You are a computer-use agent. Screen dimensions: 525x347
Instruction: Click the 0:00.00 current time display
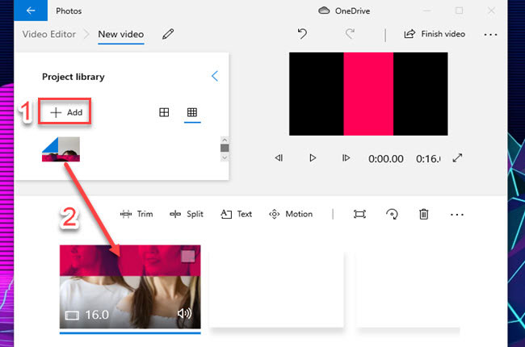click(x=386, y=159)
